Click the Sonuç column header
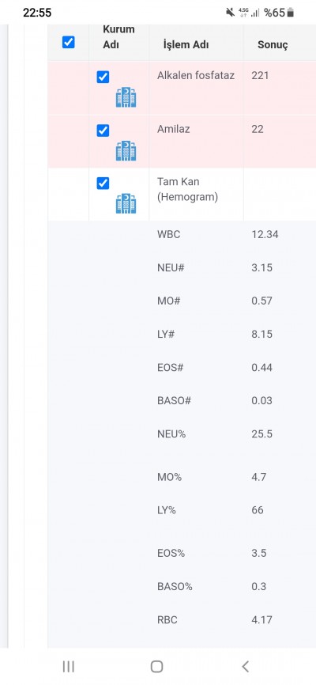The image size is (316, 685). tap(273, 44)
